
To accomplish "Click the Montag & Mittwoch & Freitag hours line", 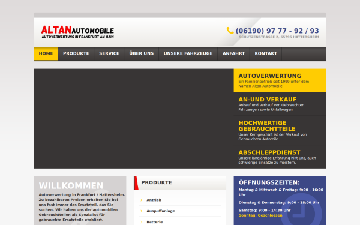I will (281, 192).
